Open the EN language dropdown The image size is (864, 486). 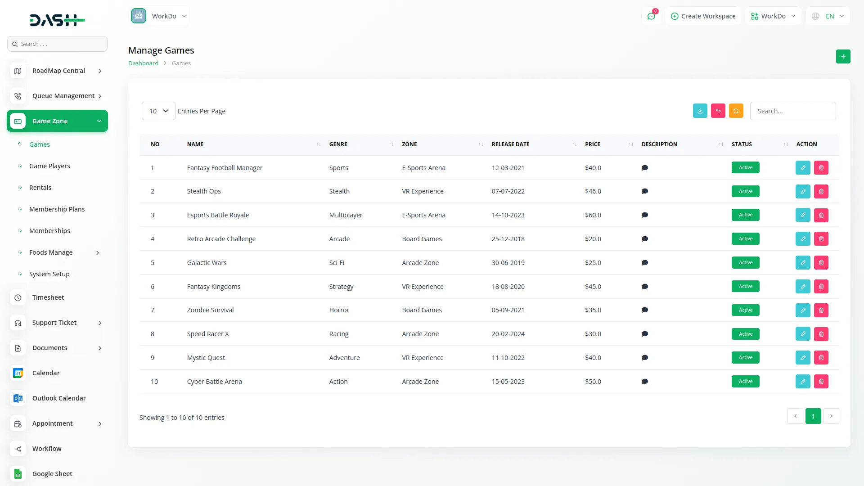[x=829, y=16]
